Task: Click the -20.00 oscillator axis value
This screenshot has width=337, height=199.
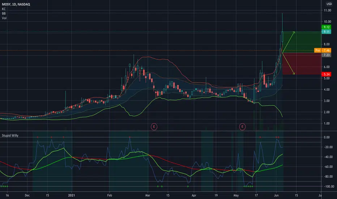Action: pyautogui.click(x=328, y=147)
